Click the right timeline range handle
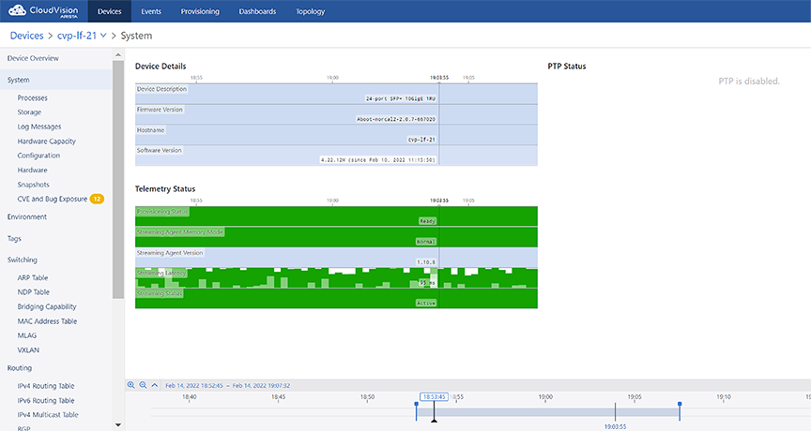811x431 pixels. pos(680,411)
